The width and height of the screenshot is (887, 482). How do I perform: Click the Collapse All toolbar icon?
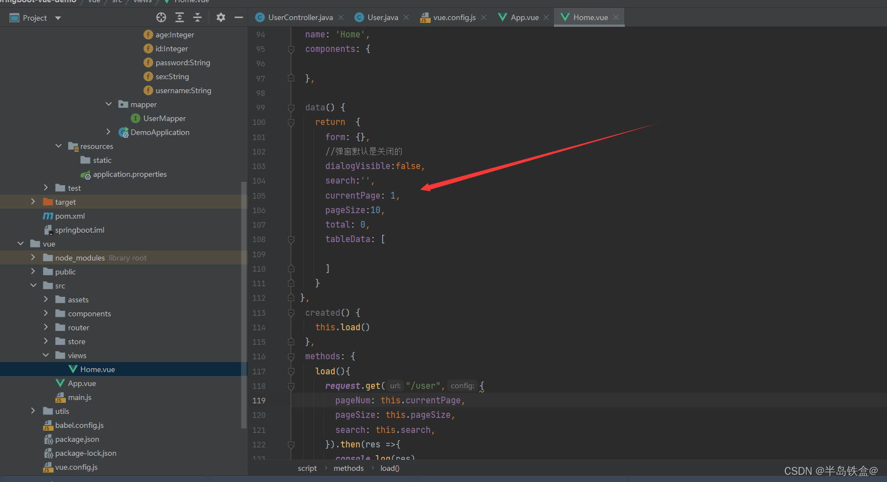(x=197, y=17)
